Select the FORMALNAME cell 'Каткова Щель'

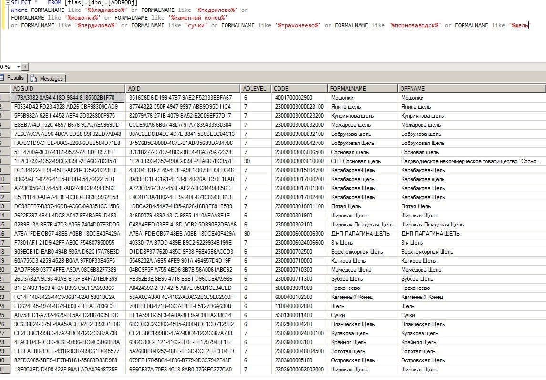[x=362, y=261]
